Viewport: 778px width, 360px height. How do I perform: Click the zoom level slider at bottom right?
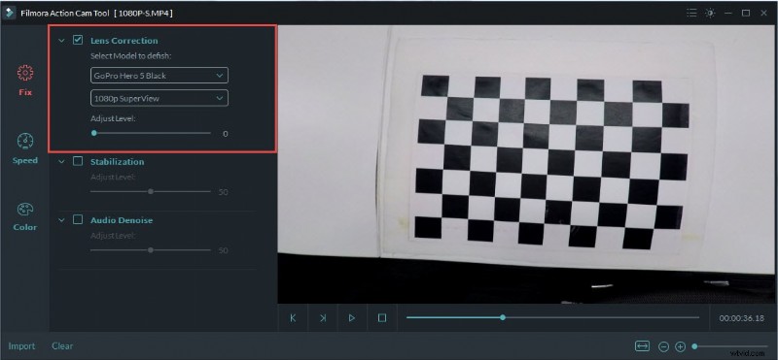(x=731, y=346)
